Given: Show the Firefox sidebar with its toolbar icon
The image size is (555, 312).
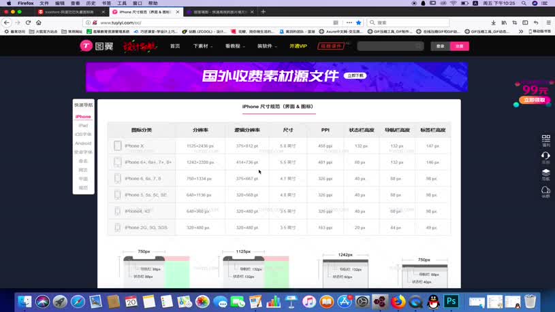Looking at the screenshot, I should pos(525,22).
